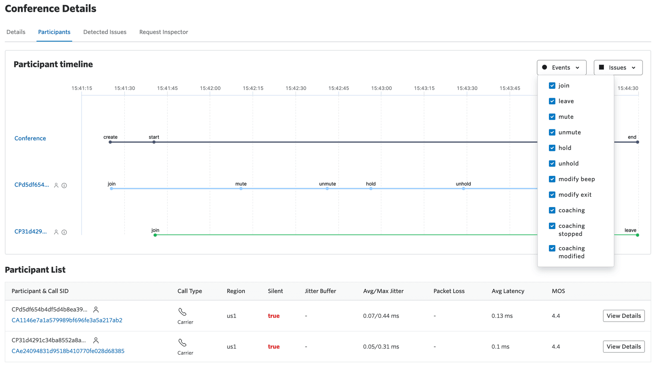Screen dimensions: 656x367
Task: Collapse the Events filter dropdown
Action: point(561,68)
